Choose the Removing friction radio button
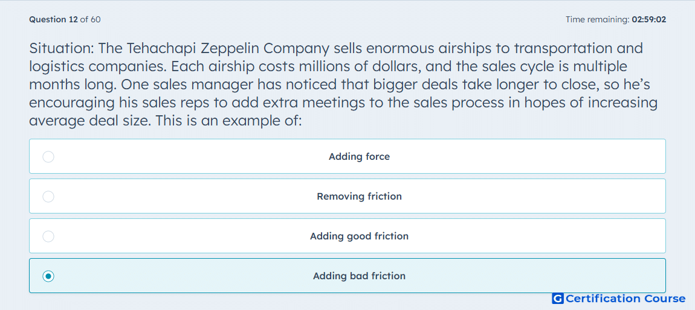Screen dimensions: 695x310 48,197
